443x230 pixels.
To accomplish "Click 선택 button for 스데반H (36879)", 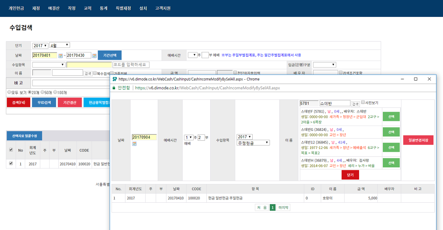I will coord(391,163).
